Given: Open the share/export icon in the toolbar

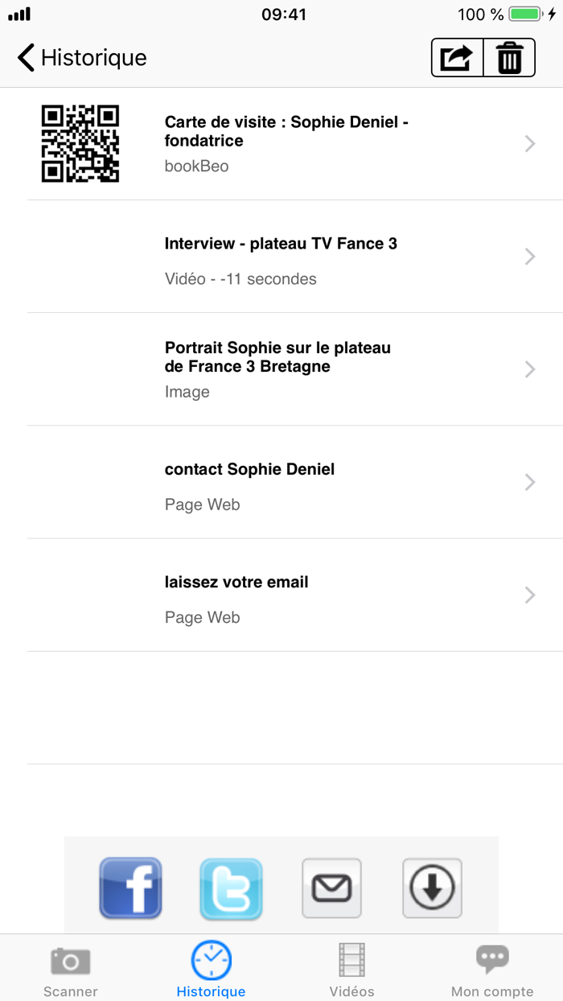Looking at the screenshot, I should [456, 57].
